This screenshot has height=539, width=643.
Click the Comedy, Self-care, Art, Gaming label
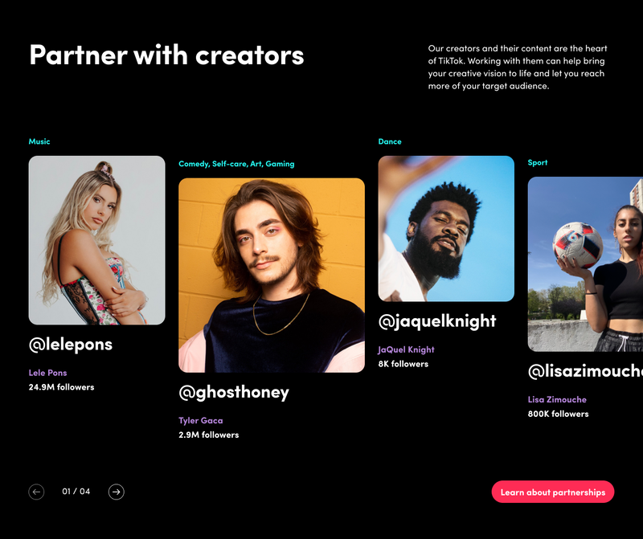[236, 164]
